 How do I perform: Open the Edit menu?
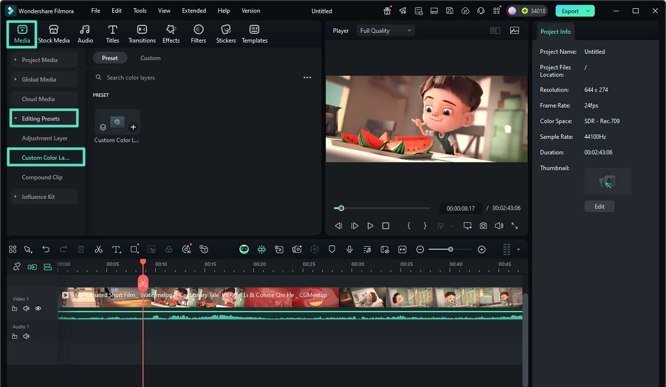(117, 11)
